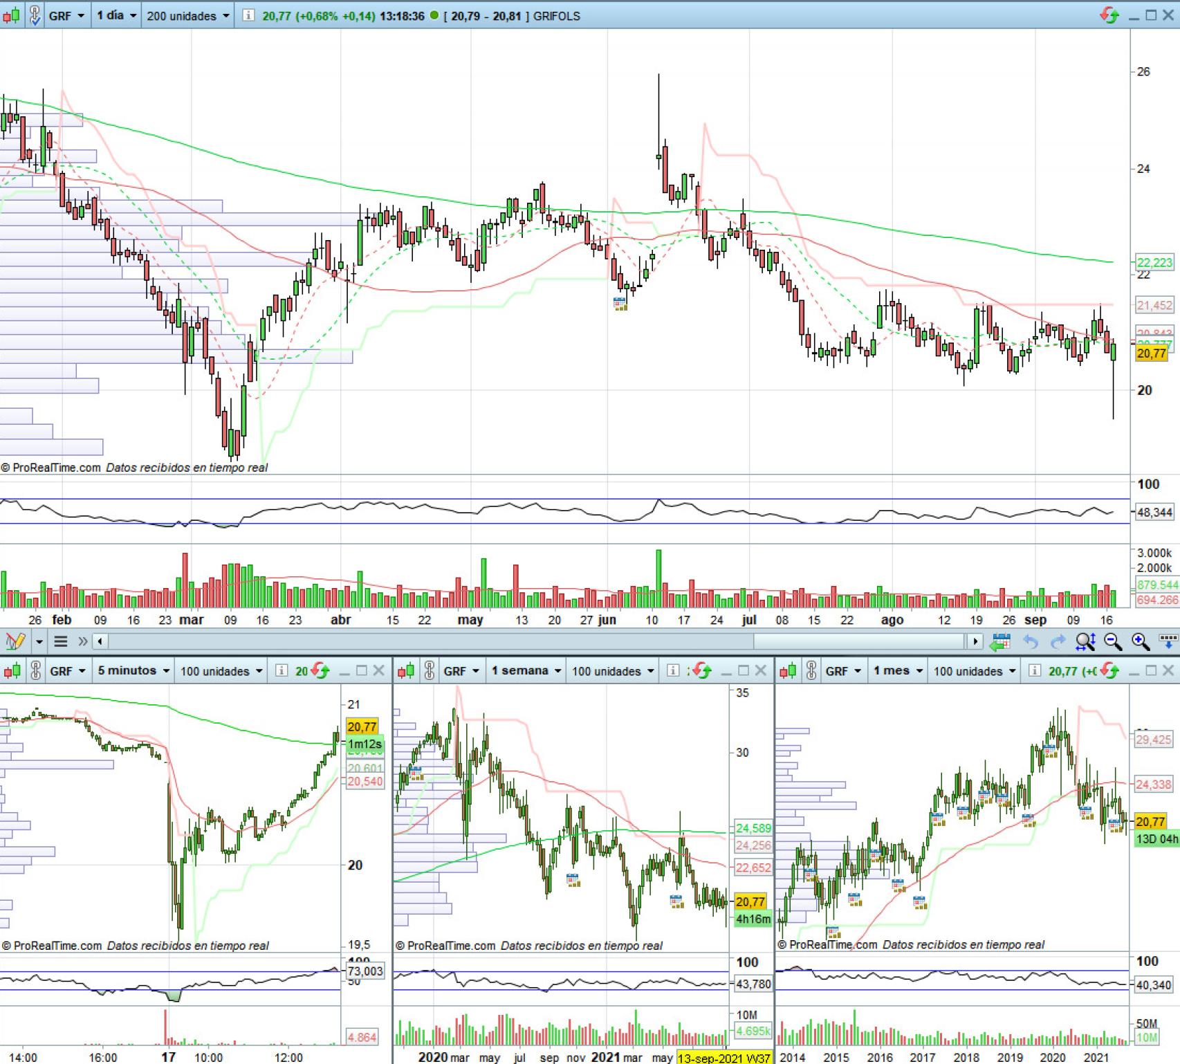Click the right arrow of horizontal scrollbar
The image size is (1180, 1064).
pos(975,641)
